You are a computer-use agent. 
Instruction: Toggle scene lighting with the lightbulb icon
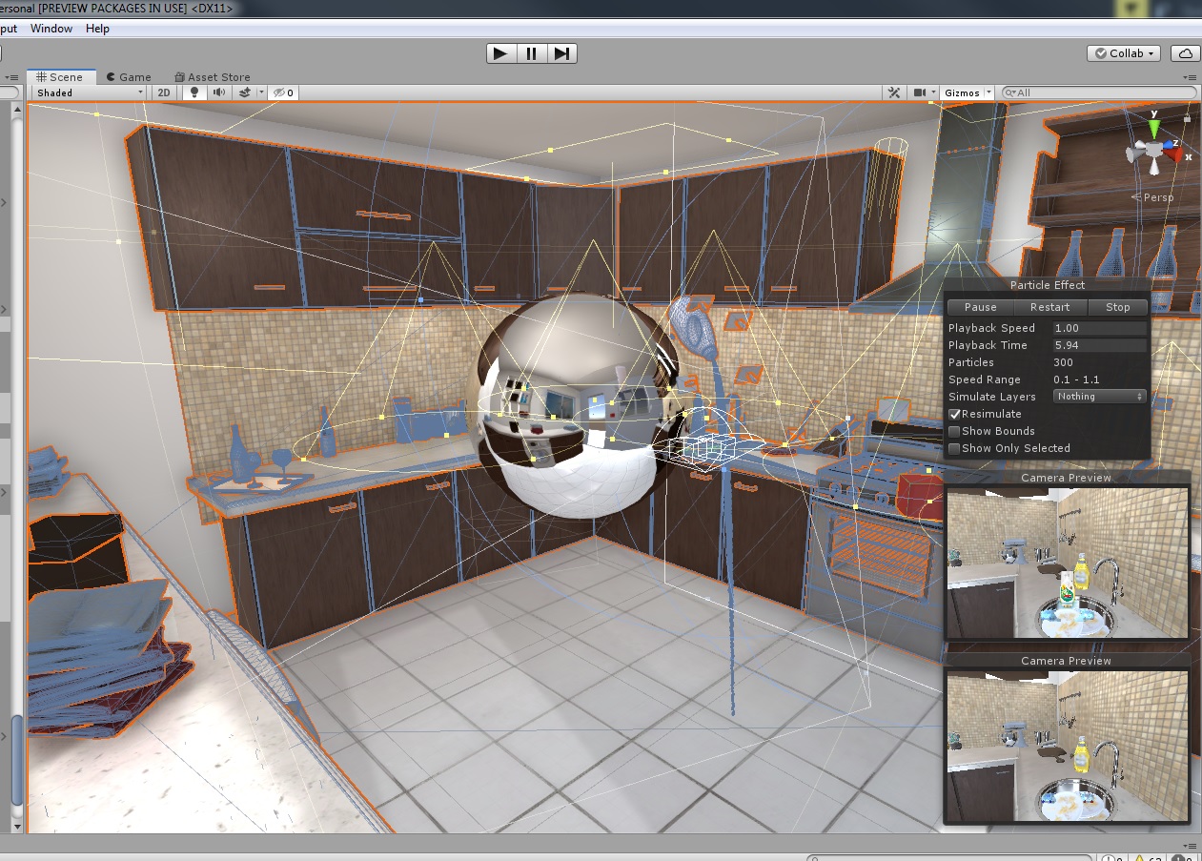(x=194, y=92)
